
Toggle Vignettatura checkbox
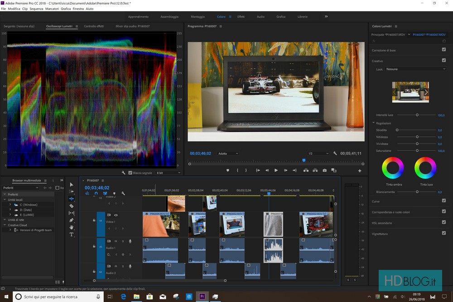[444, 233]
